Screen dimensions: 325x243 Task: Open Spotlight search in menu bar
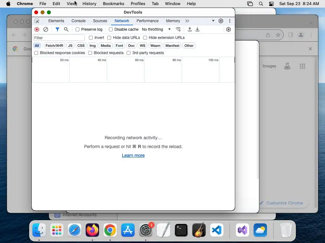[x=261, y=4]
